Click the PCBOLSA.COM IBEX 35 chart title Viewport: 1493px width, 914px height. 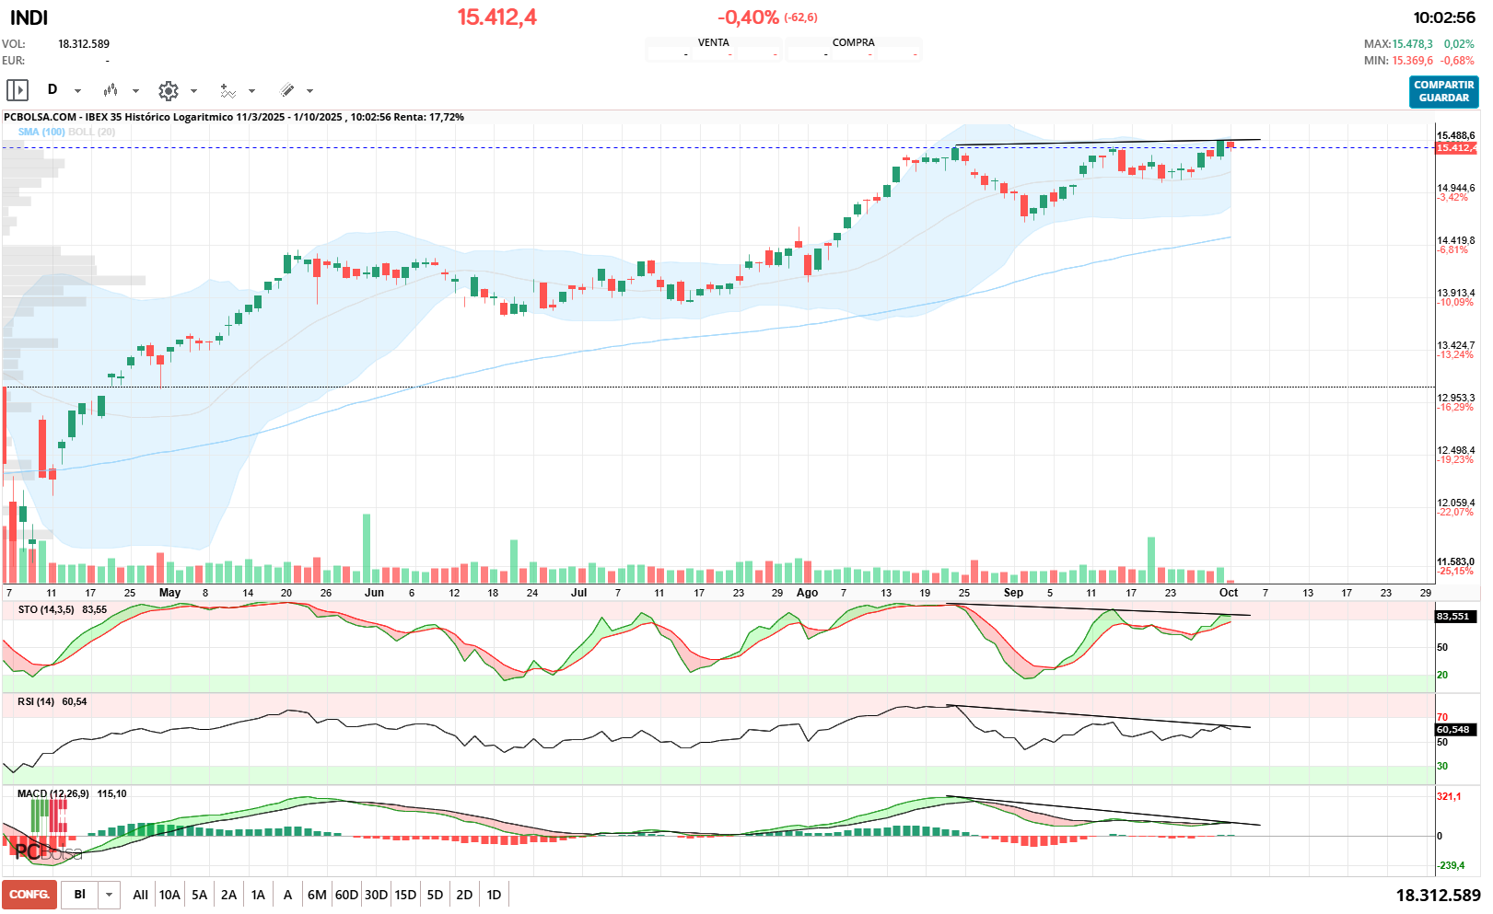pyautogui.click(x=234, y=117)
